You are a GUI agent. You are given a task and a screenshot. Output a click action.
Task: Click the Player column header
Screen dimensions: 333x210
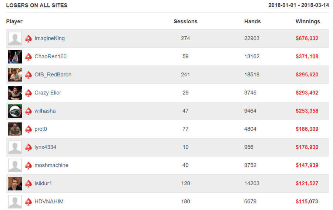(x=14, y=21)
